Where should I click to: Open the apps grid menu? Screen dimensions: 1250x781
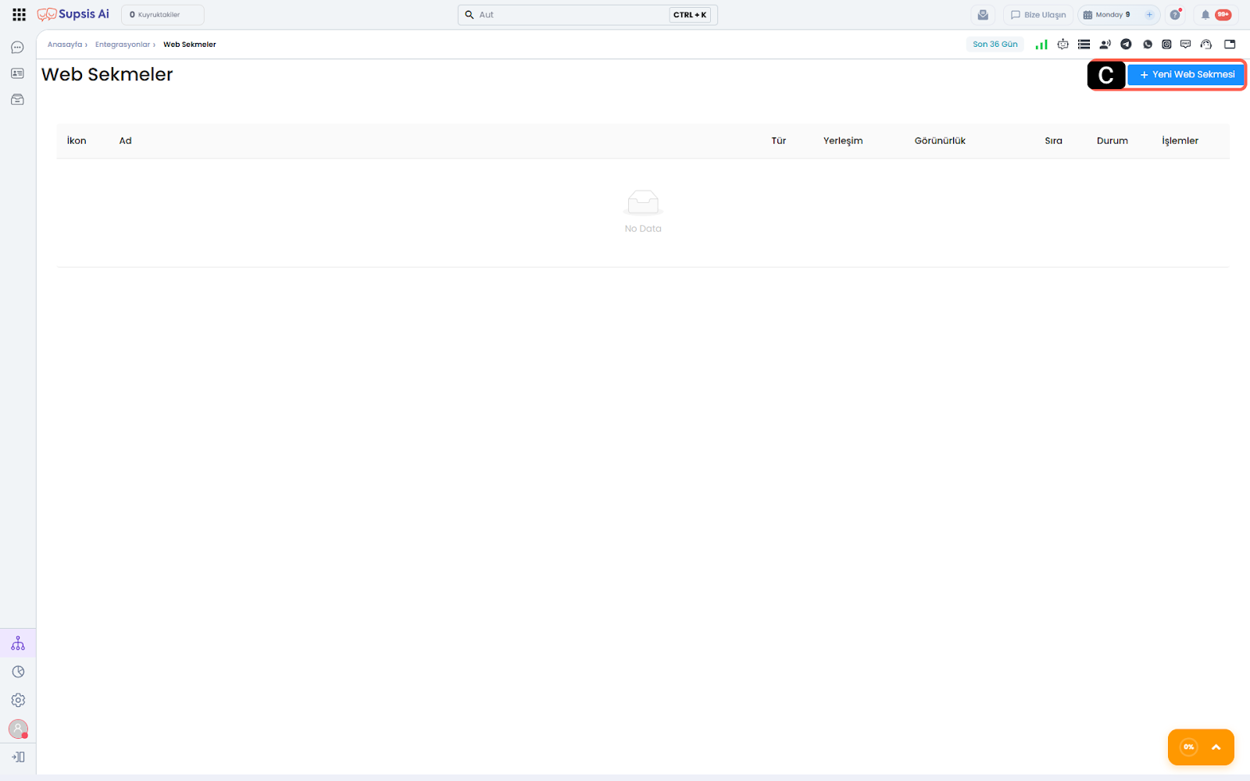19,15
